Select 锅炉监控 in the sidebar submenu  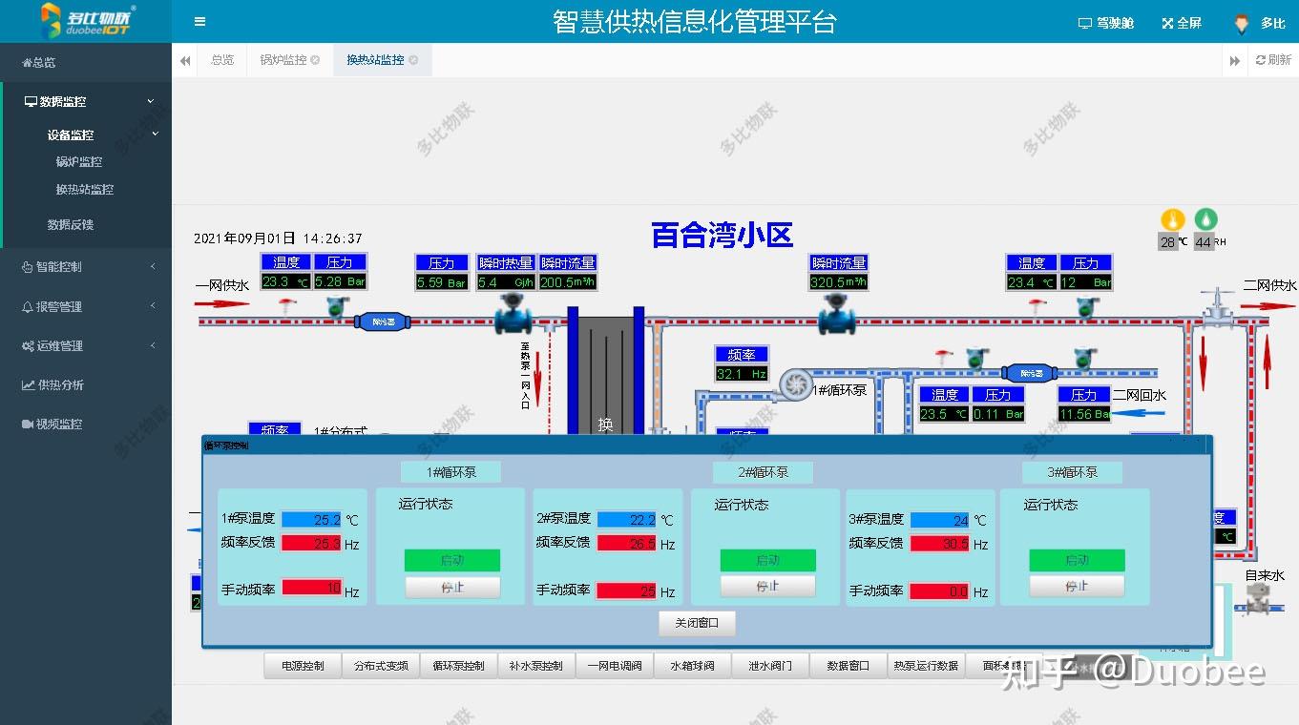[x=79, y=162]
